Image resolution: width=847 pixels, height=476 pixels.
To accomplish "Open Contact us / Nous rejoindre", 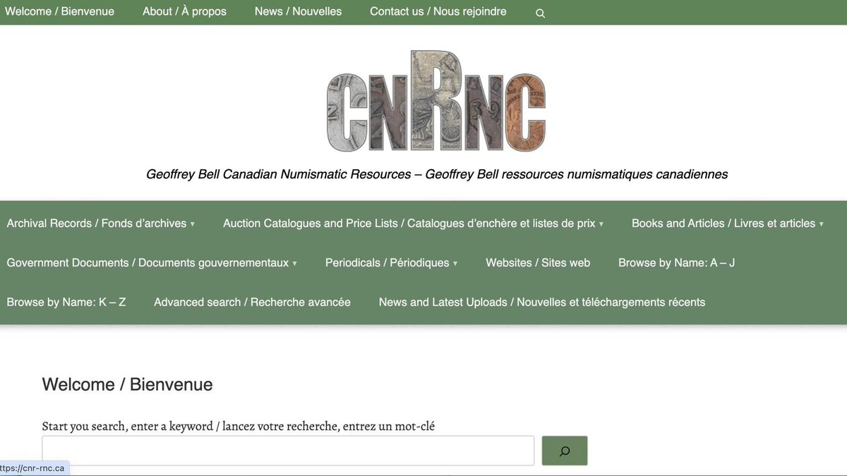I will pyautogui.click(x=438, y=11).
